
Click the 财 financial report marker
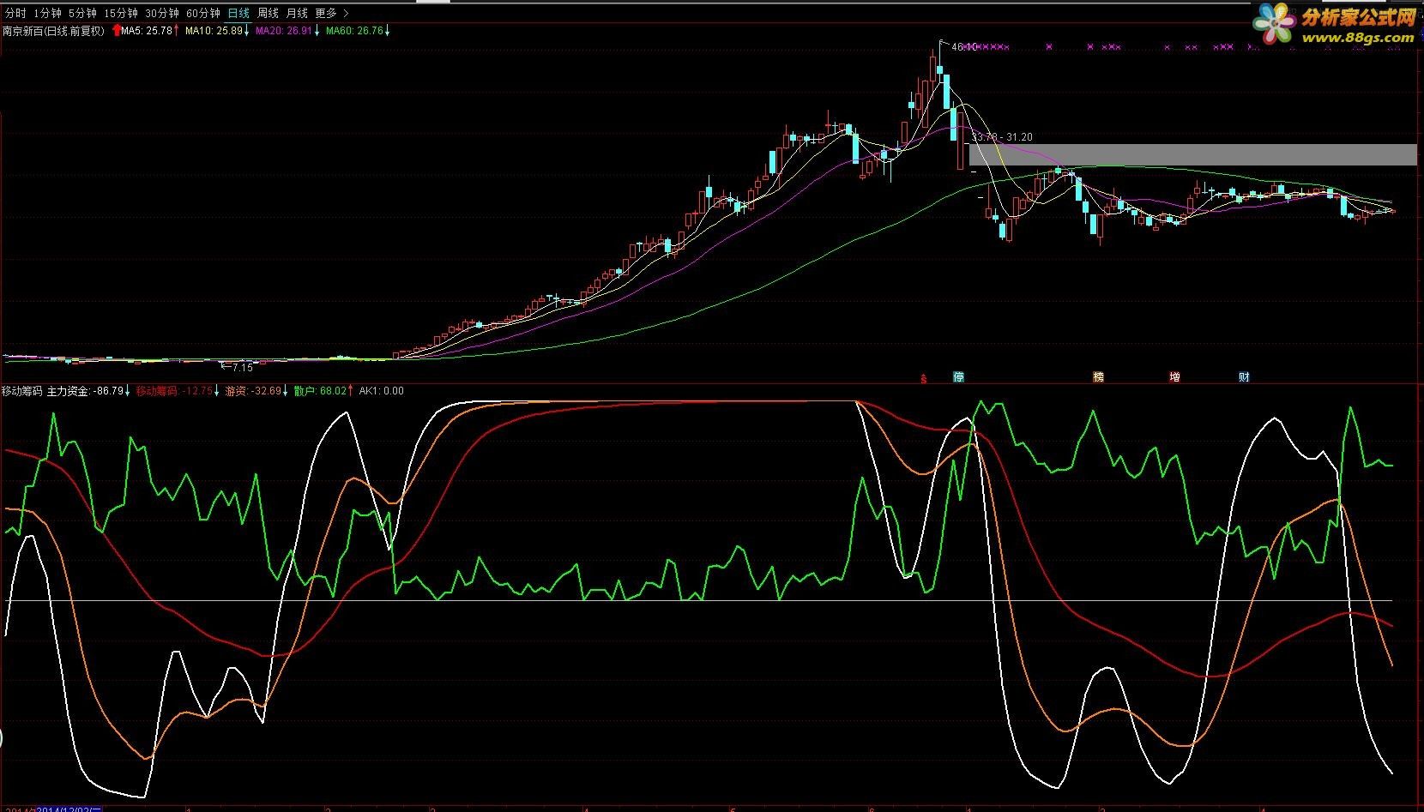click(x=1244, y=377)
